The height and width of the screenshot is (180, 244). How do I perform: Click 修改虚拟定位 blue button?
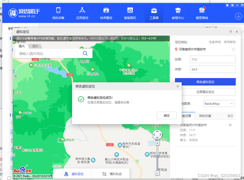click(x=205, y=82)
